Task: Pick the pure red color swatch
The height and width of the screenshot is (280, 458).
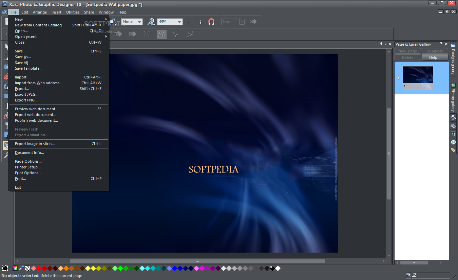Action: pyautogui.click(x=39, y=268)
